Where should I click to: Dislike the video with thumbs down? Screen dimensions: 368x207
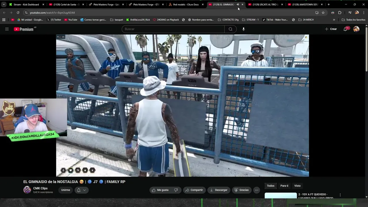tap(176, 190)
